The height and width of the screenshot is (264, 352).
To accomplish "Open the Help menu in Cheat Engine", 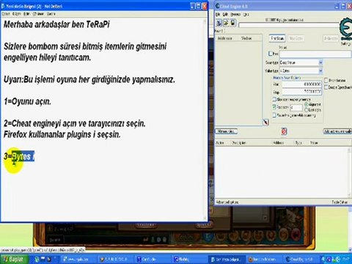I will coord(246,15).
